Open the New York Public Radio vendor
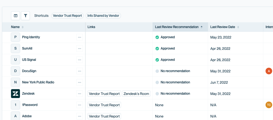Viewport: 273px width, 120px height. point(38,82)
